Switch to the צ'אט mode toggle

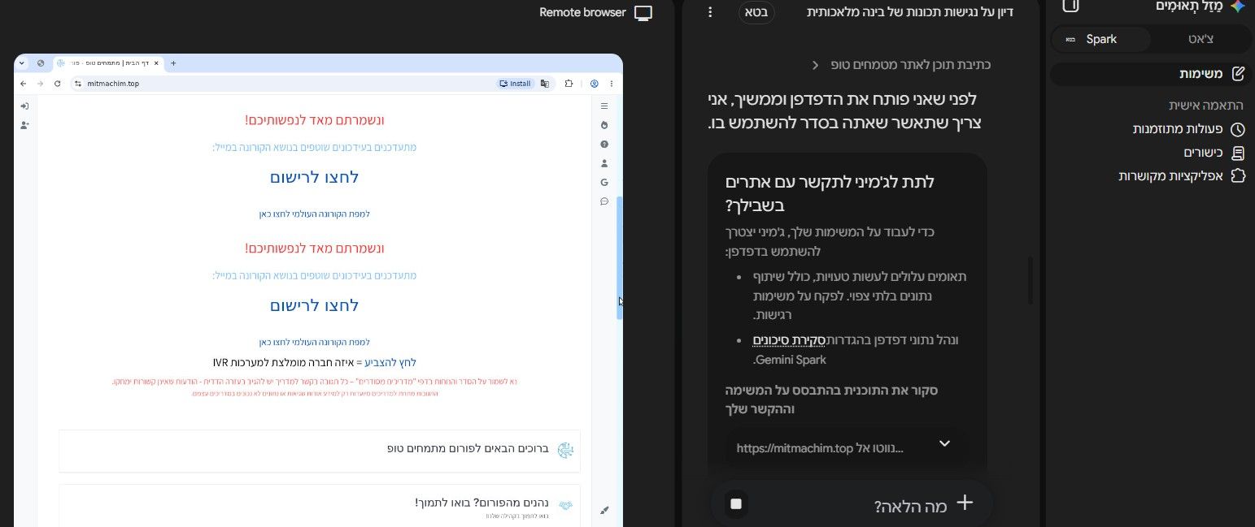pyautogui.click(x=1199, y=39)
